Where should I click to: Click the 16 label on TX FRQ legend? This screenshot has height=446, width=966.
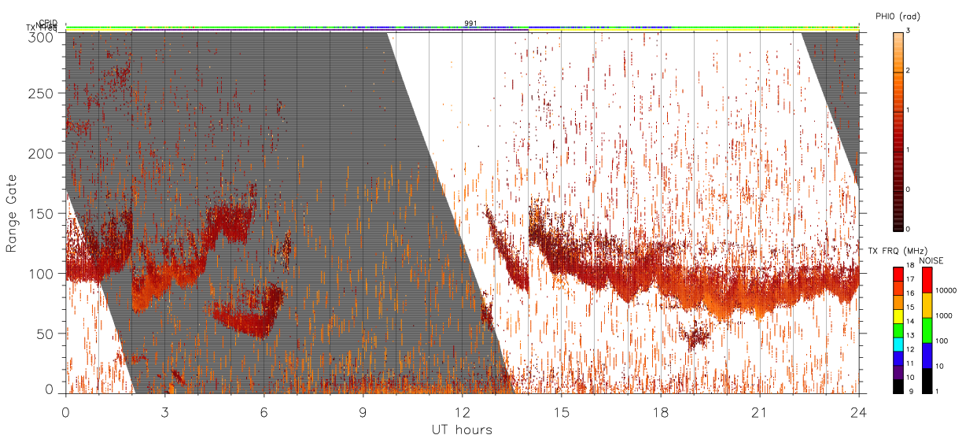tap(910, 293)
